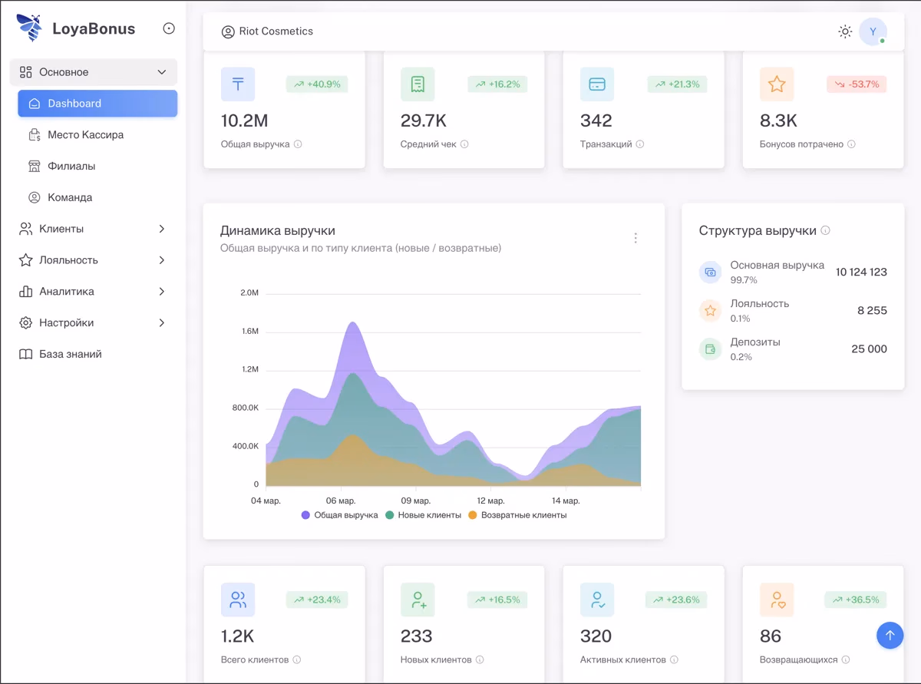Open Riot Cosmetics company selector
921x684 pixels.
point(267,31)
